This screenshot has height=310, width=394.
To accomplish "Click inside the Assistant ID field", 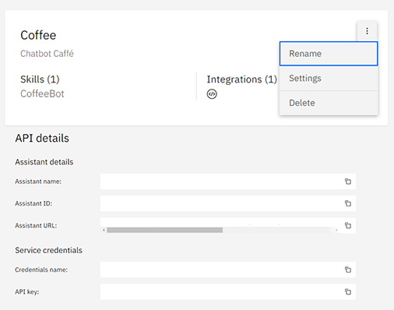I will coord(220,203).
